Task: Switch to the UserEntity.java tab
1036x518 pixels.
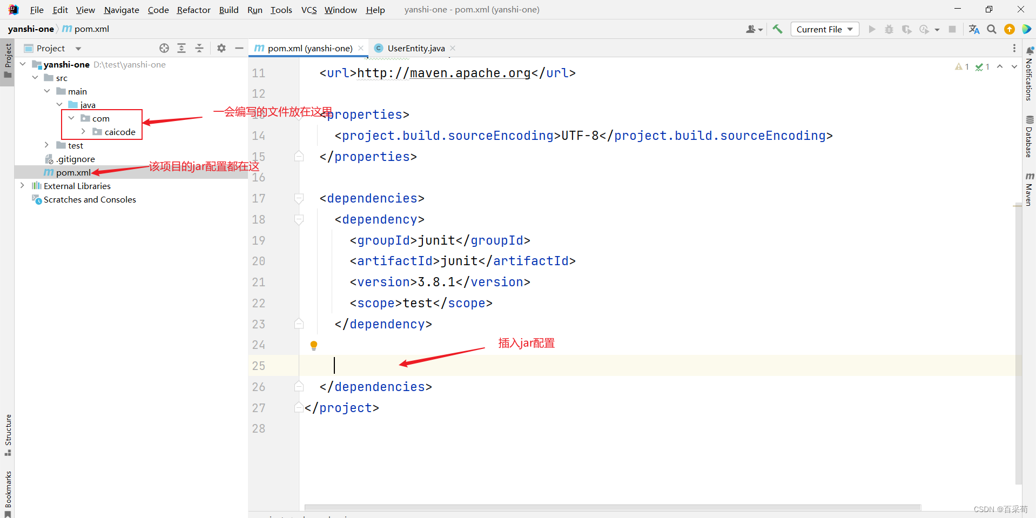Action: click(x=416, y=48)
